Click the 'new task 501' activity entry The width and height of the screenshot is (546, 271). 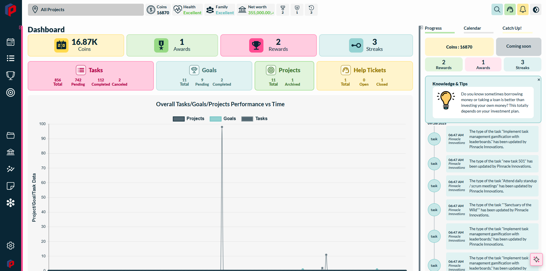pos(492,164)
